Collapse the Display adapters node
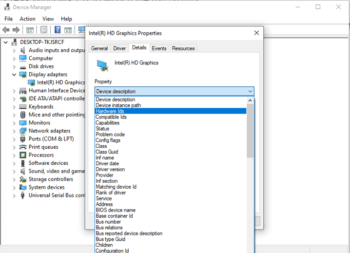The image size is (350, 253). (14, 75)
